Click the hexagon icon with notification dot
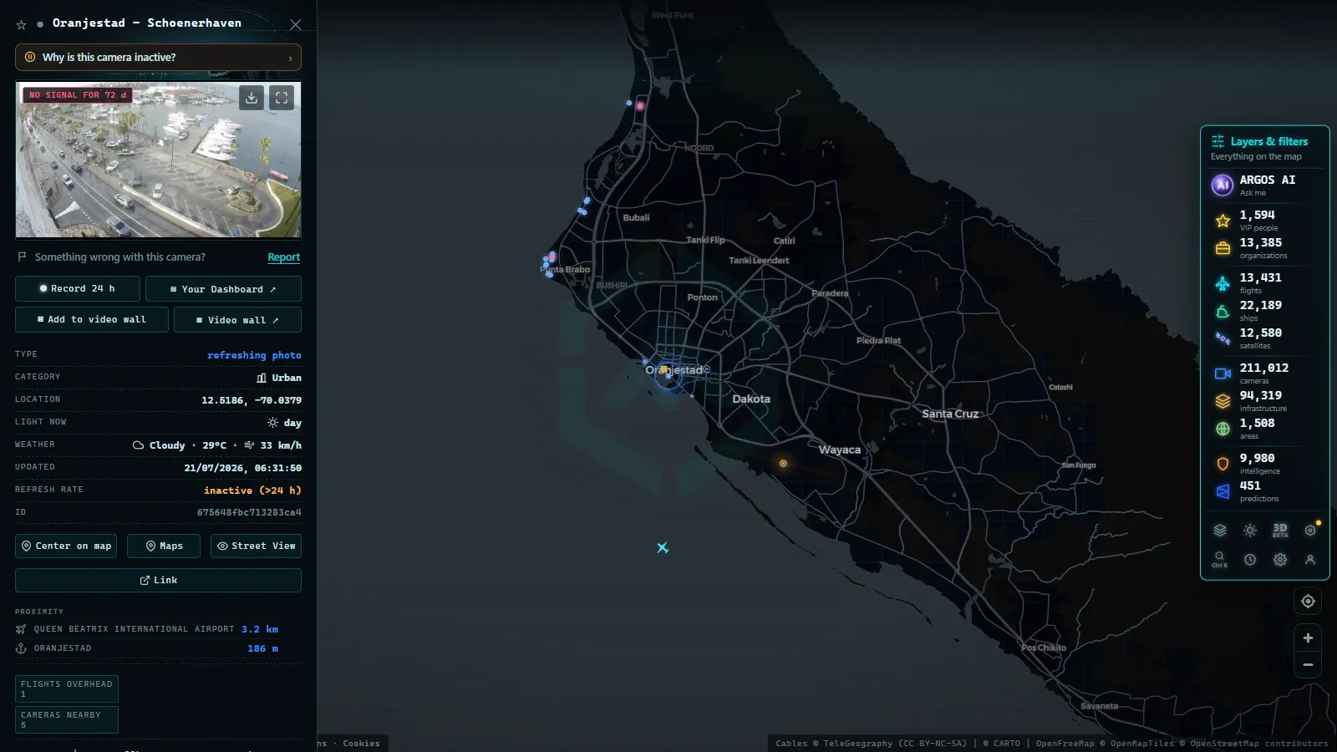Viewport: 1337px width, 752px height. pos(1310,530)
